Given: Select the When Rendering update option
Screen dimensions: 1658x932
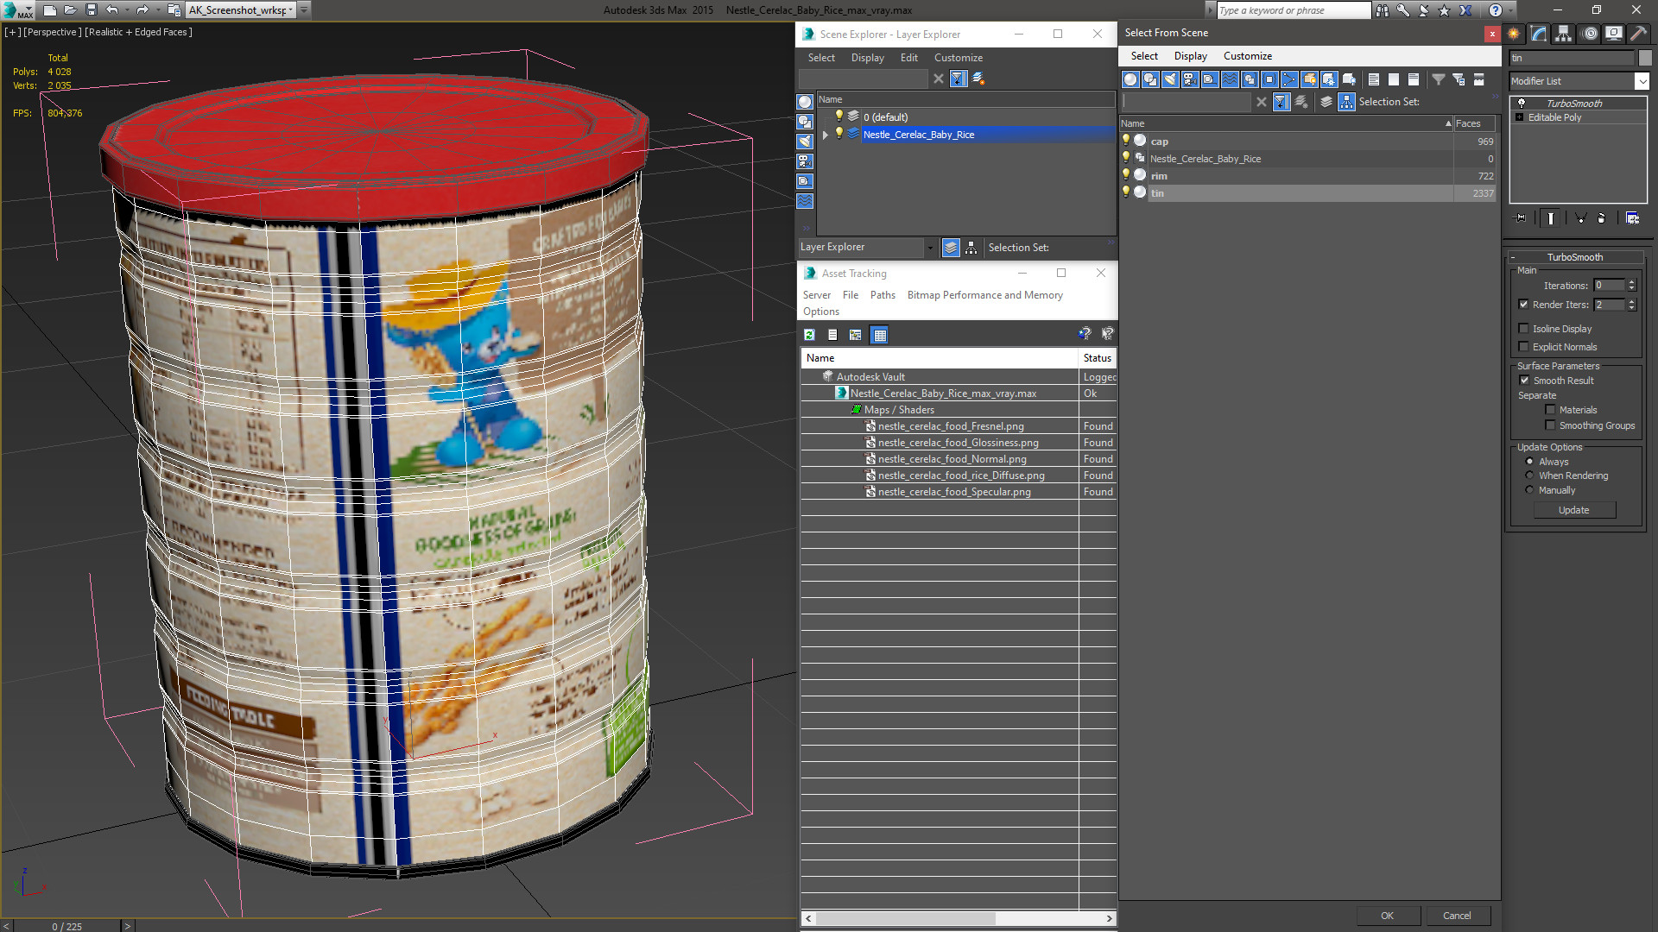Looking at the screenshot, I should pos(1529,475).
